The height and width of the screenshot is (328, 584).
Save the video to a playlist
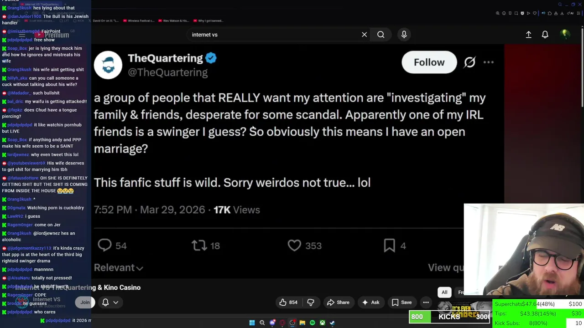[x=401, y=302]
